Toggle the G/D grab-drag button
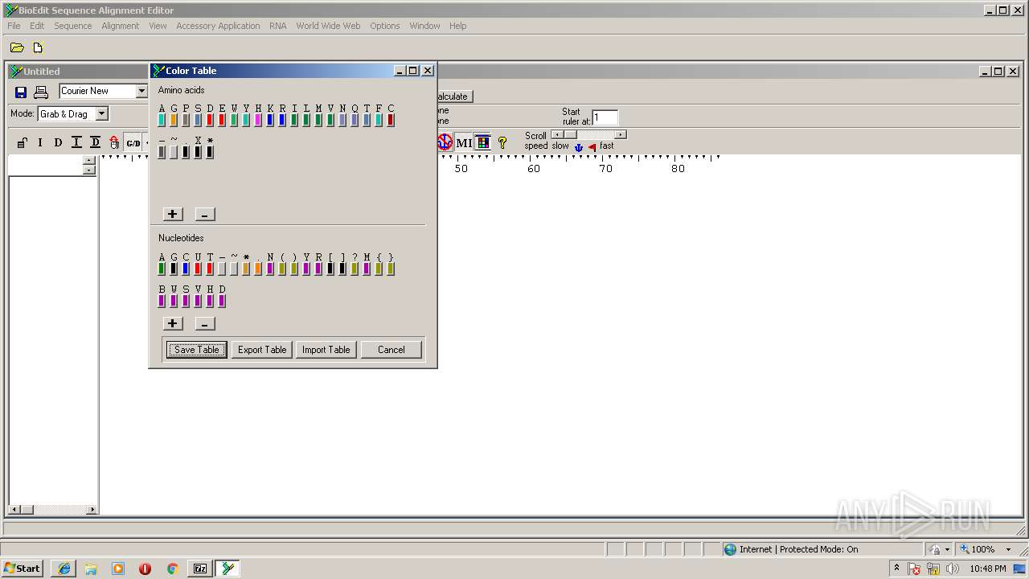Image resolution: width=1029 pixels, height=579 pixels. [133, 143]
